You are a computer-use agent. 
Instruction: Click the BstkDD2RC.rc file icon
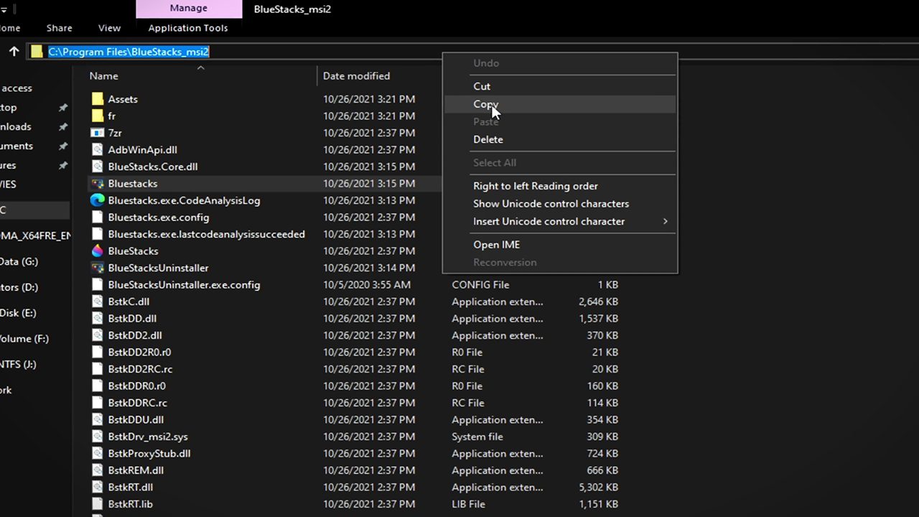[98, 369]
